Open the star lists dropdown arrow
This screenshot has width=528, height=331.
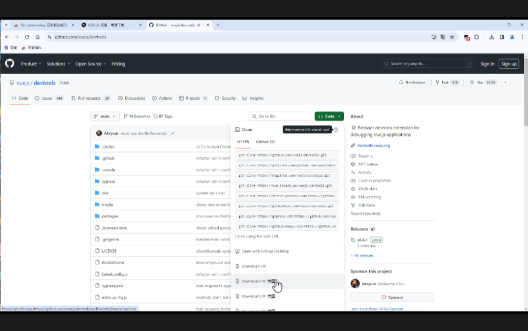click(x=505, y=82)
